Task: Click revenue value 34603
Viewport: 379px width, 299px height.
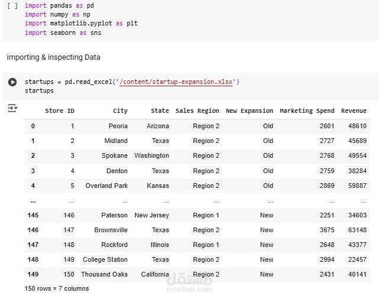Action: pos(357,215)
